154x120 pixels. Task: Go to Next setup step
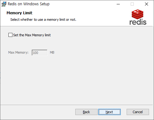[110, 112]
